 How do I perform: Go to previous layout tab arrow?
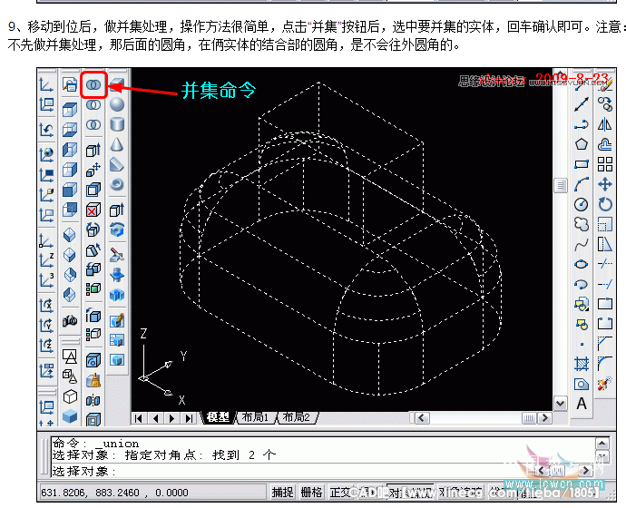(156, 418)
